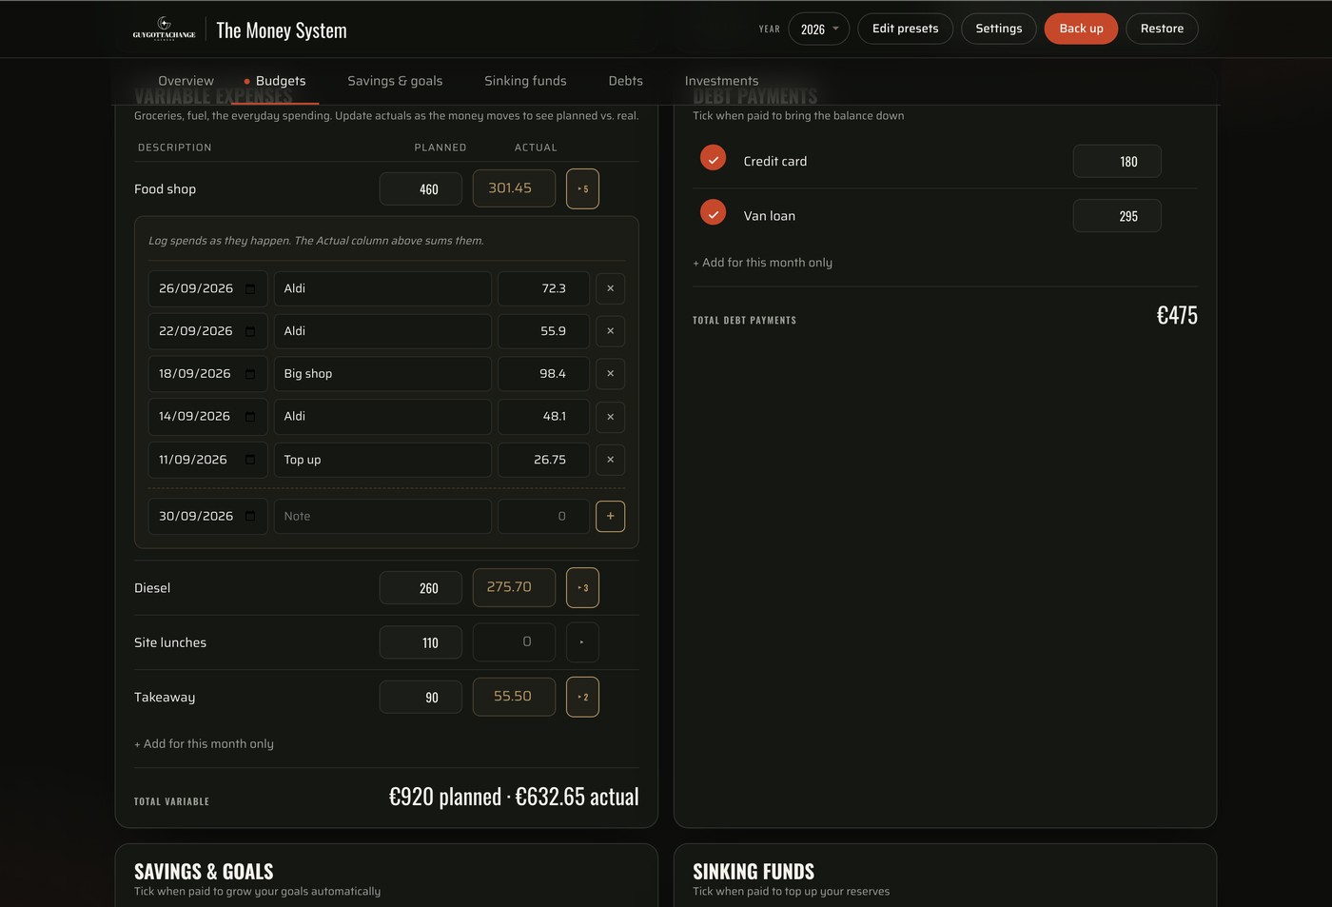
Task: Open calendar picker for 14/09/2026 date
Action: click(x=250, y=417)
